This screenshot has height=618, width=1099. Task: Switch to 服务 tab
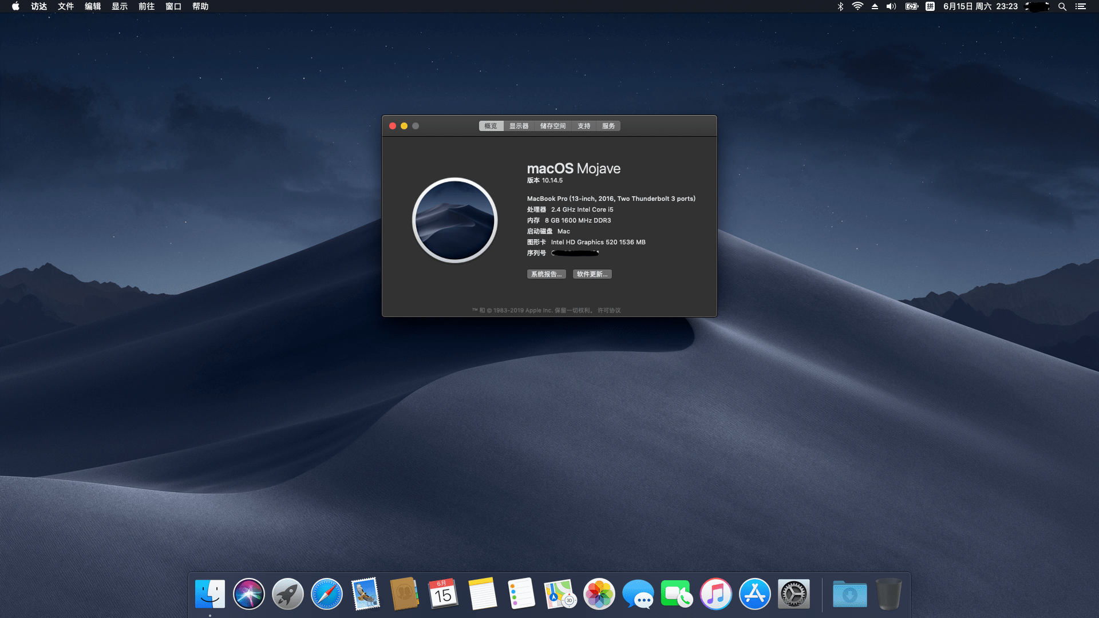(x=608, y=126)
